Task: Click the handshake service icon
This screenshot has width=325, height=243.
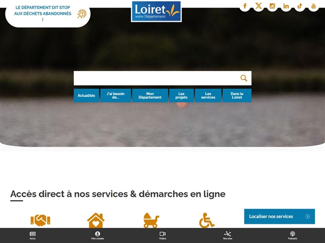Action: point(41,220)
